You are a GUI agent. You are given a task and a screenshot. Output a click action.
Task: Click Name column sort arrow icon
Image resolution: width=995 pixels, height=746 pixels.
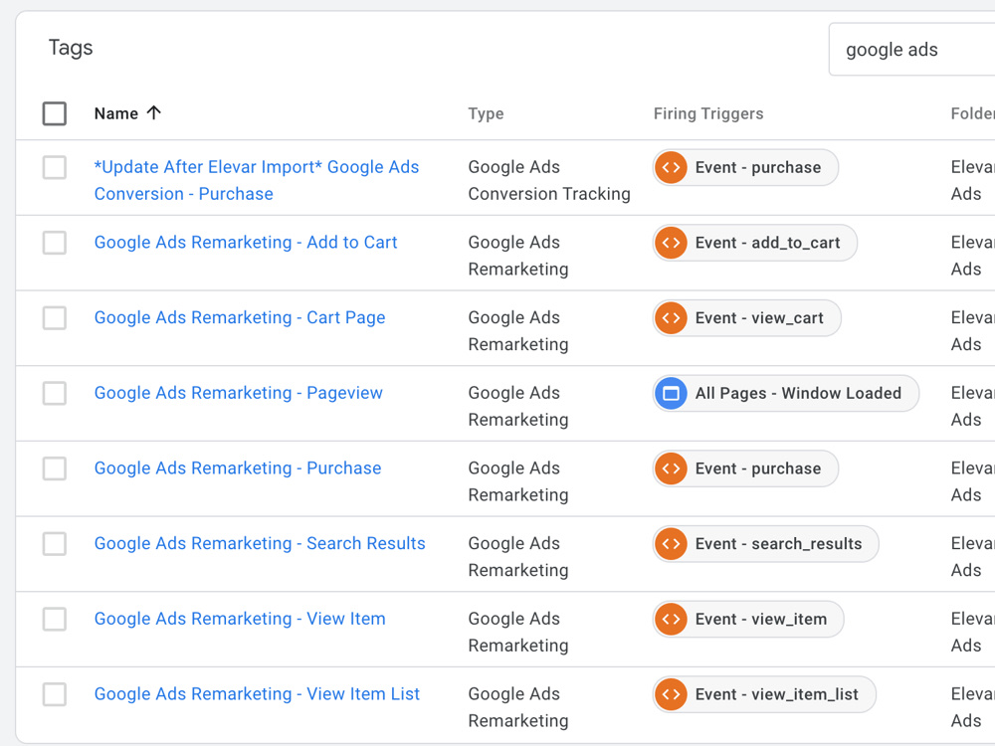coord(153,113)
